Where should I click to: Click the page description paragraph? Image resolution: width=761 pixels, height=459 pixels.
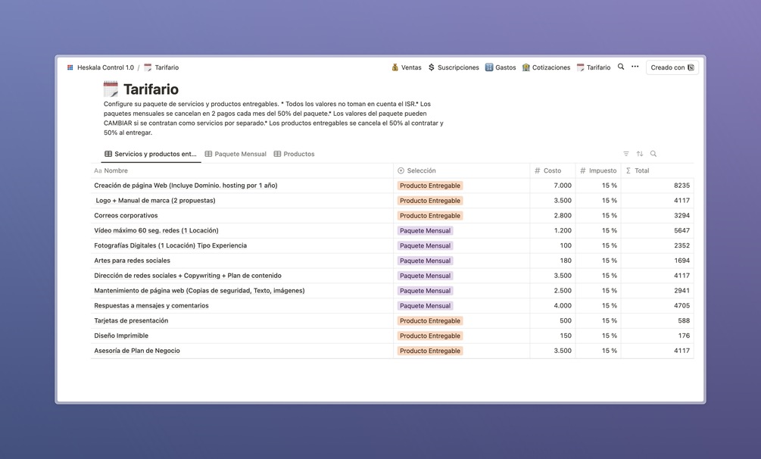click(x=273, y=118)
